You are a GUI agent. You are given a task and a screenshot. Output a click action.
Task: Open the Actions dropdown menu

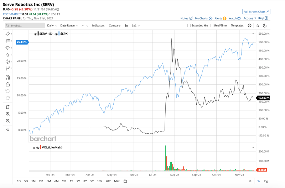tap(250, 18)
